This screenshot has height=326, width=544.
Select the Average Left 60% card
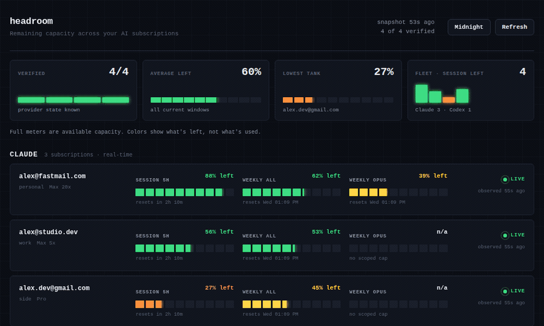(x=206, y=90)
